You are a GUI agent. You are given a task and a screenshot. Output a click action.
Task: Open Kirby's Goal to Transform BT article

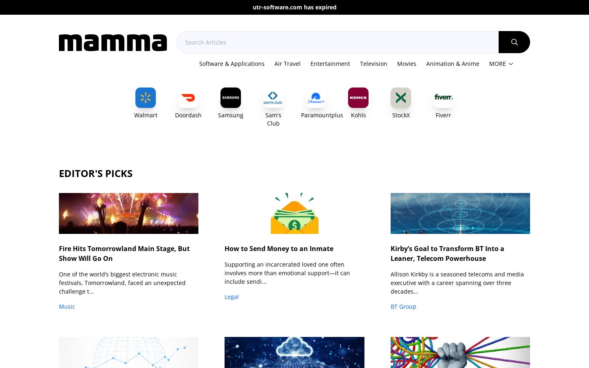447,254
